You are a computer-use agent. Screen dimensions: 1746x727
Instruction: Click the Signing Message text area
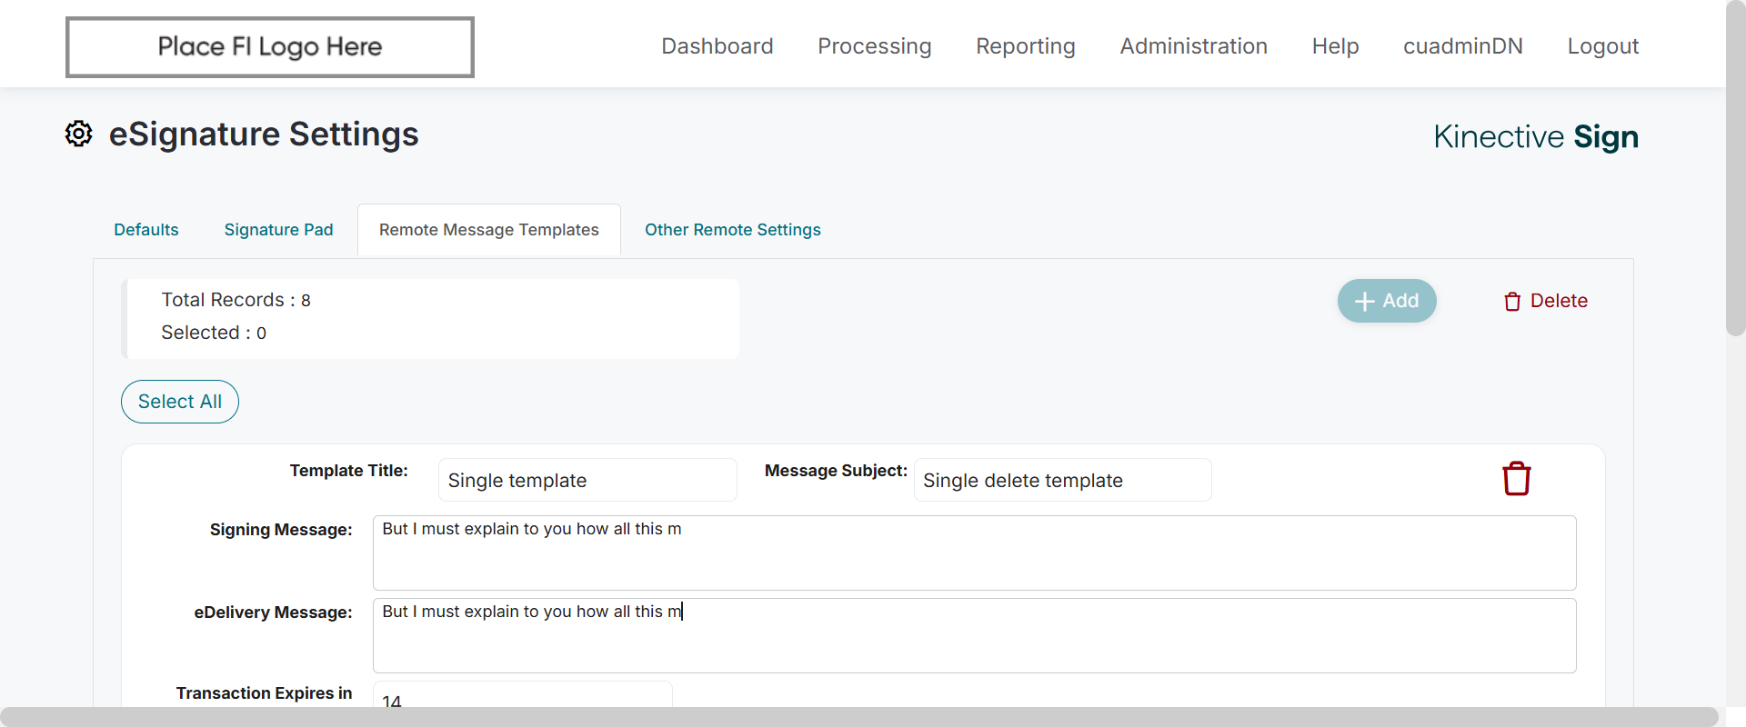pyautogui.click(x=974, y=553)
